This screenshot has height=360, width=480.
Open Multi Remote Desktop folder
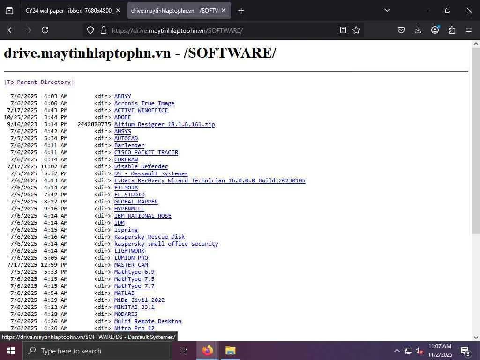[148, 322]
